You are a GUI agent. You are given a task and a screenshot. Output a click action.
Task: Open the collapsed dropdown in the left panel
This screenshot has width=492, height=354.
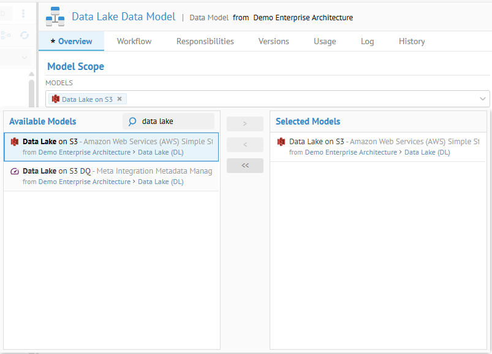point(25,58)
